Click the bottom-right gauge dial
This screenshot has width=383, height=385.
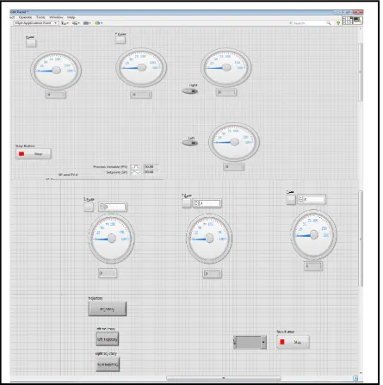(x=313, y=234)
